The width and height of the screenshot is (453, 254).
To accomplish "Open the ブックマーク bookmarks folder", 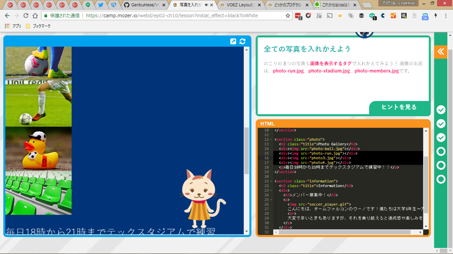I will (38, 26).
